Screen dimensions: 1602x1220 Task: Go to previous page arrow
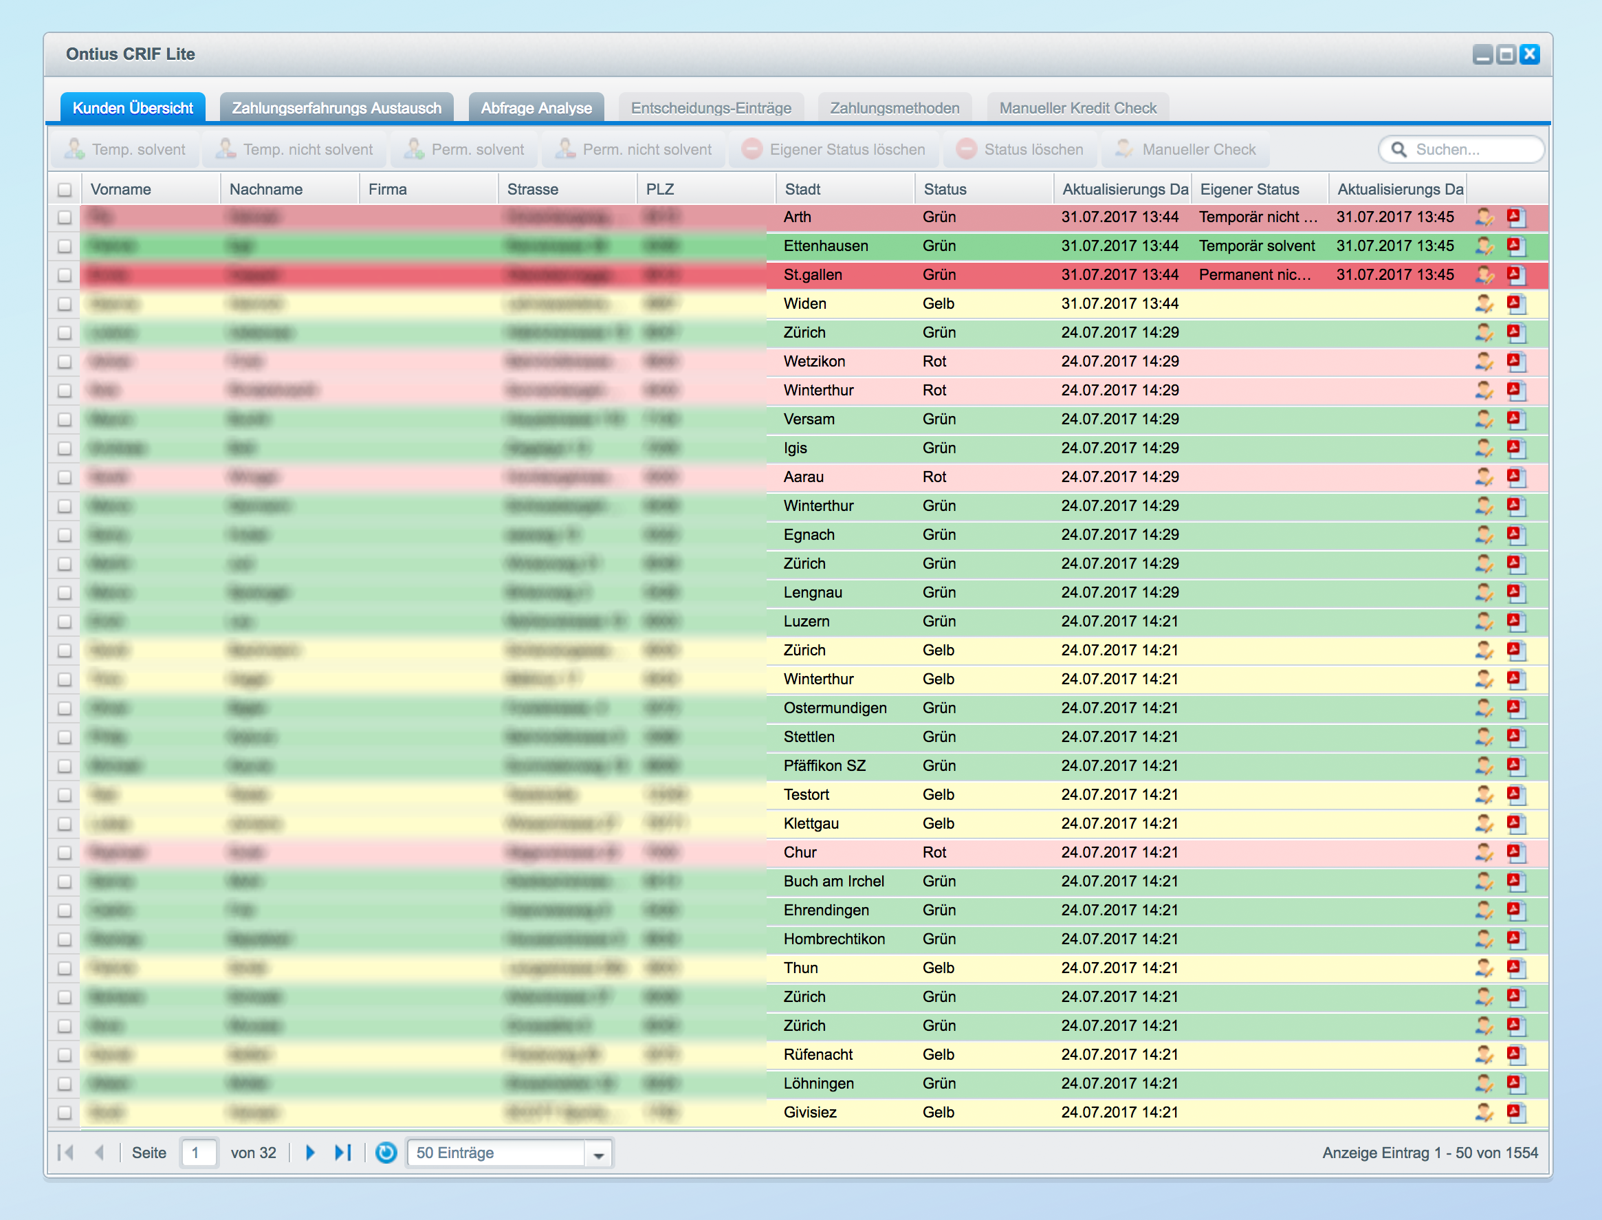(x=100, y=1153)
